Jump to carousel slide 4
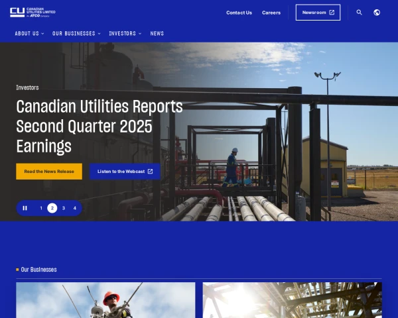 pyautogui.click(x=75, y=208)
